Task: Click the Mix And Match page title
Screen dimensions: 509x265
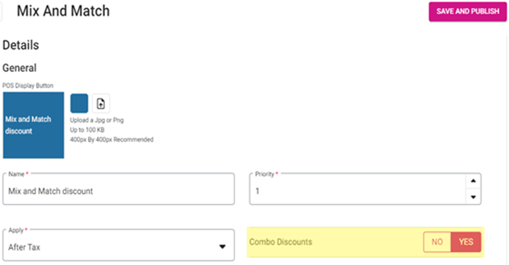Action: 63,11
